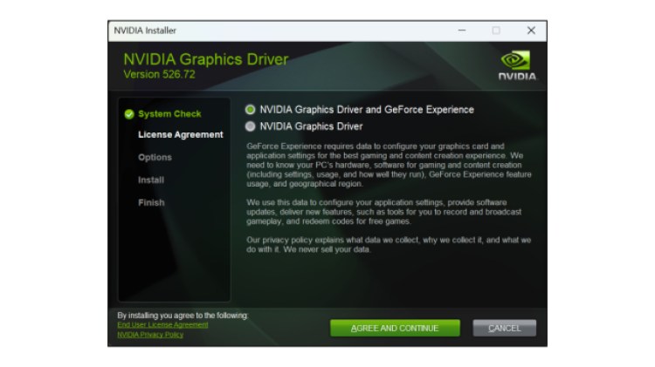Viewport: 655px width, 367px height.
Task: Click the privacy policy explanation paragraph
Action: [x=389, y=244]
